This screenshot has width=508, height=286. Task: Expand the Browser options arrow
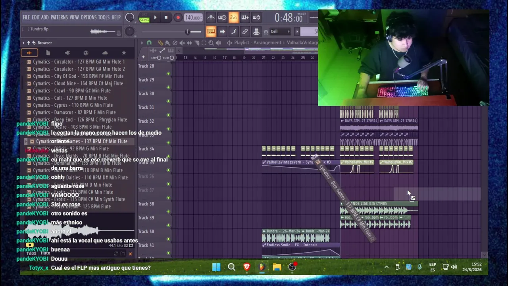click(23, 43)
